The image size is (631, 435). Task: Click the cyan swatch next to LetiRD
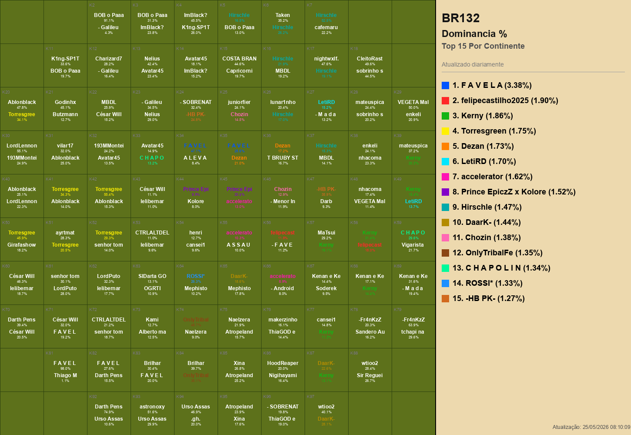445,161
